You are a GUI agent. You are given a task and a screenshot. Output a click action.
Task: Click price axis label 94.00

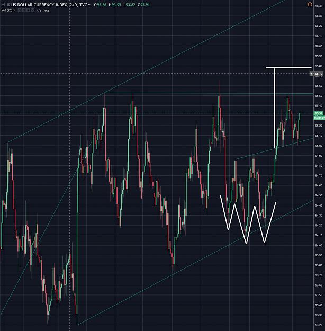click(319, 245)
